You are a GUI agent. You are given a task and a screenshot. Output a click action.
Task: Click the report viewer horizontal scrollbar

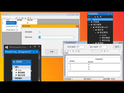pos(92,77)
